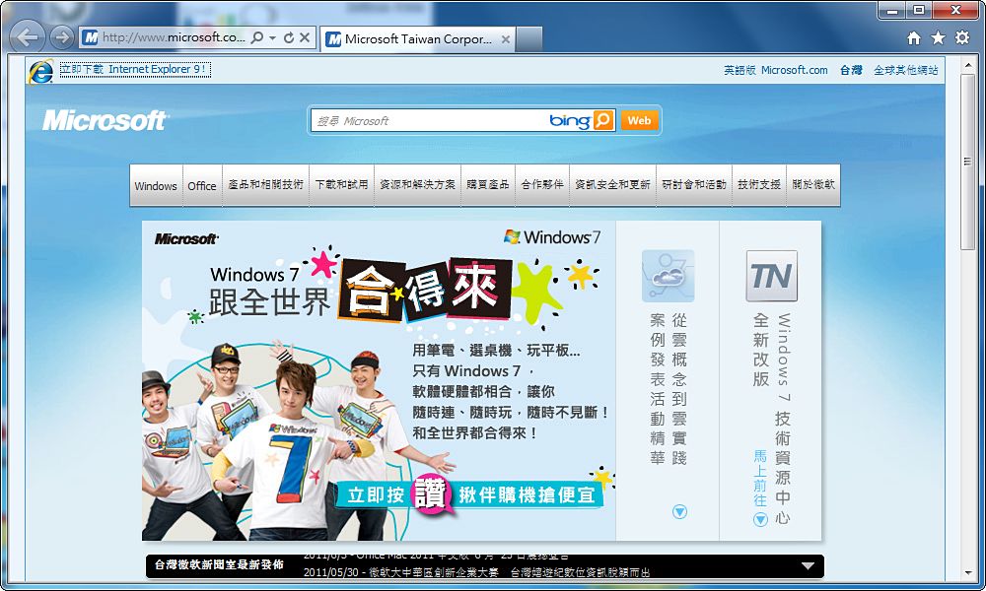
Task: Open the 下載和試用 menu item
Action: tap(341, 184)
